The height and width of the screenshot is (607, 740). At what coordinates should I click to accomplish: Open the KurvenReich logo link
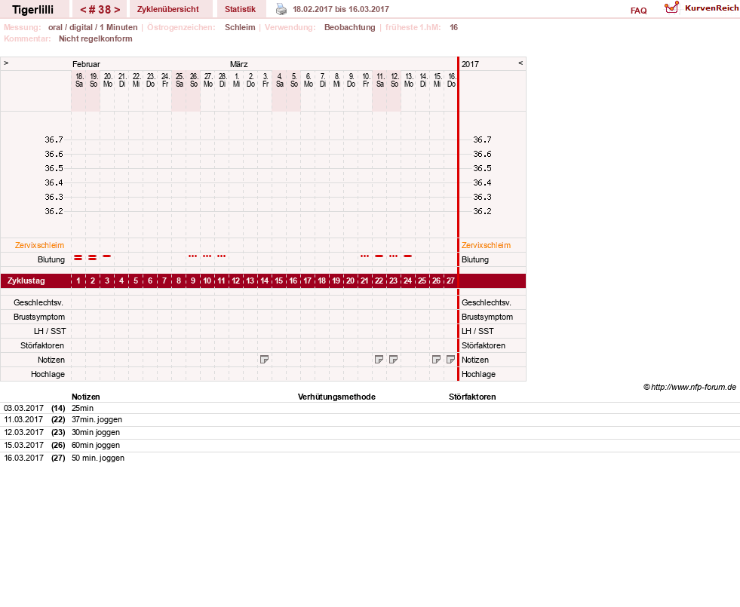point(702,8)
